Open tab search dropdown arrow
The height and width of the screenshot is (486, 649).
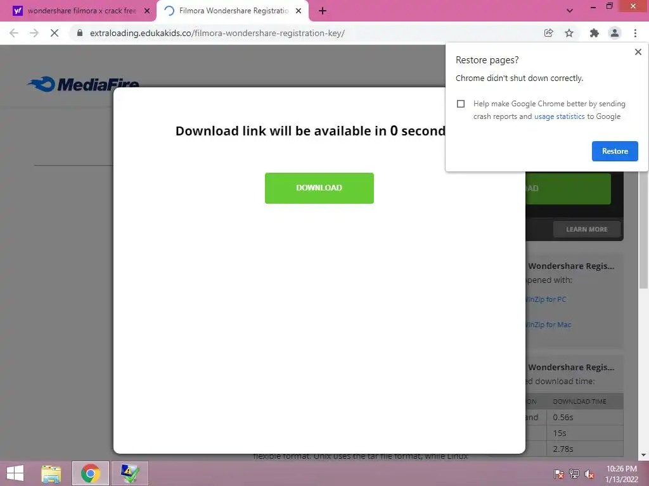pyautogui.click(x=570, y=11)
